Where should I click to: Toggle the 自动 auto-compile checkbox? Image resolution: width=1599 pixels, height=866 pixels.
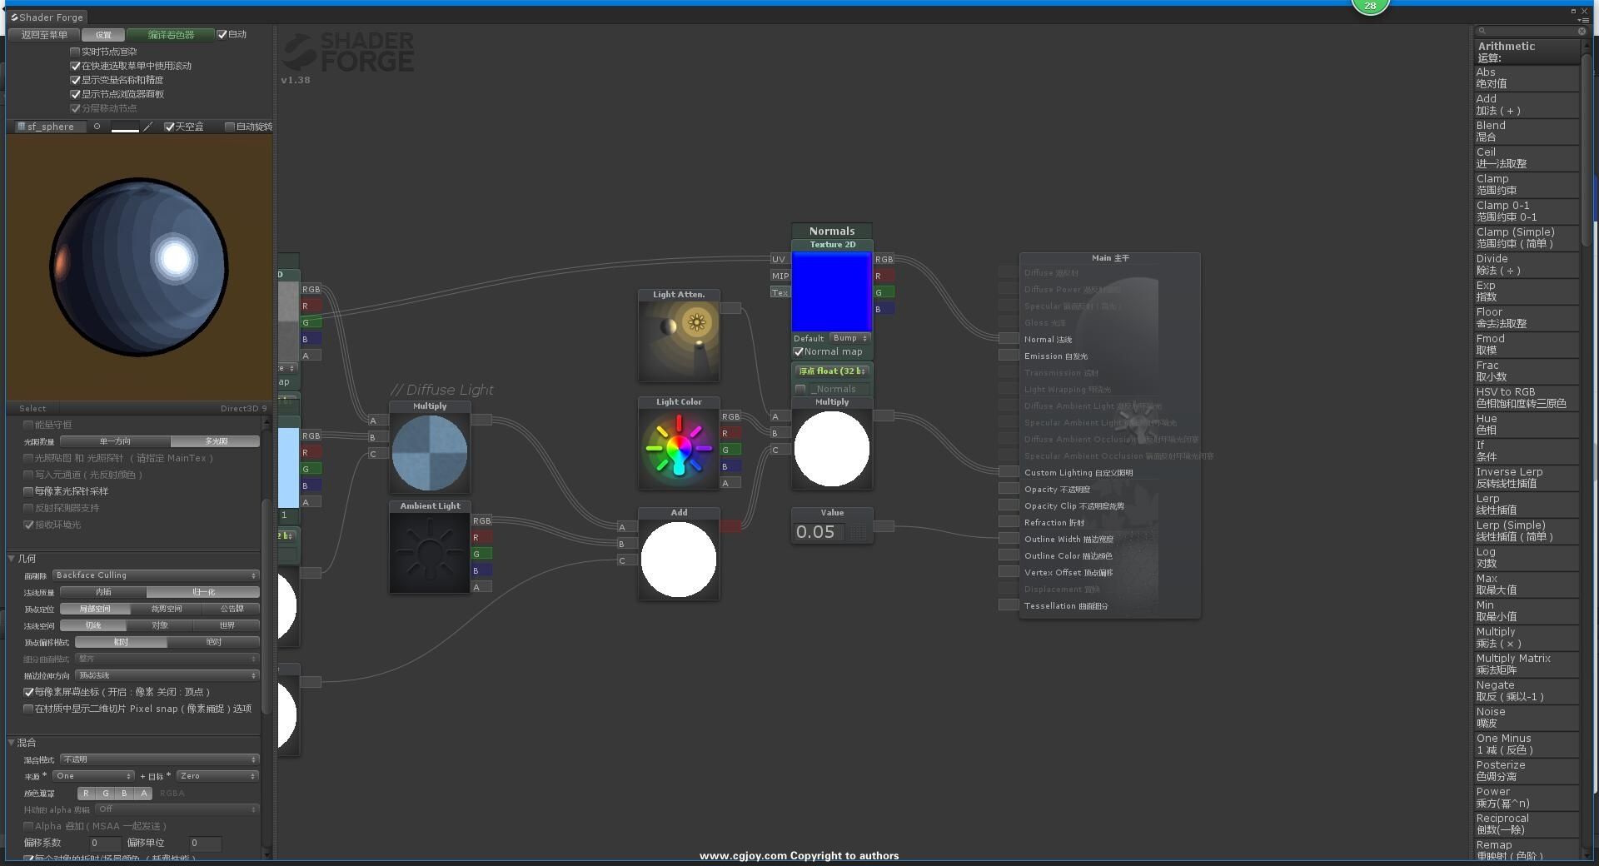coord(222,34)
